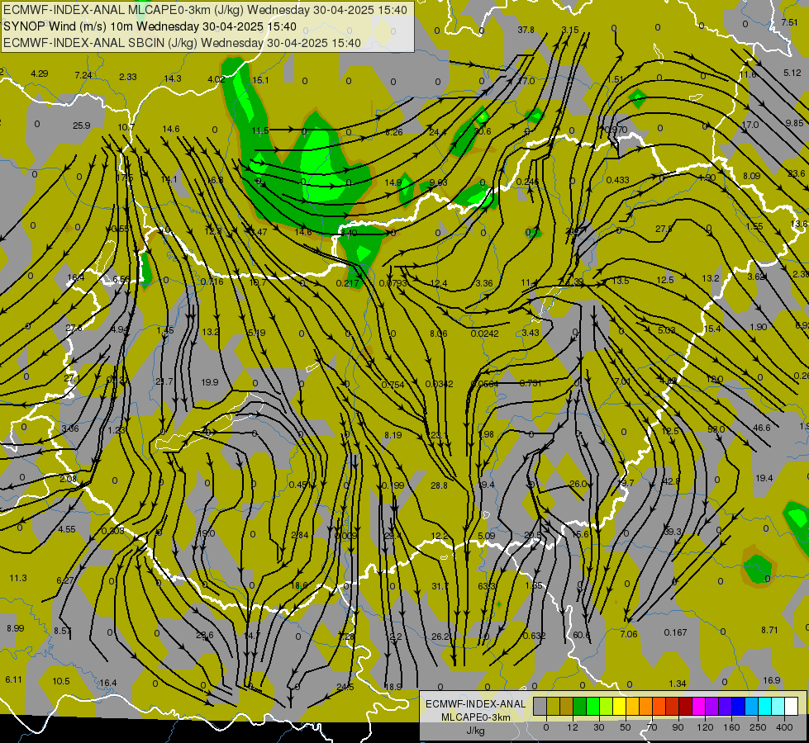The width and height of the screenshot is (809, 743).
Task: Click the 8.99 value on the map
Action: tap(16, 628)
